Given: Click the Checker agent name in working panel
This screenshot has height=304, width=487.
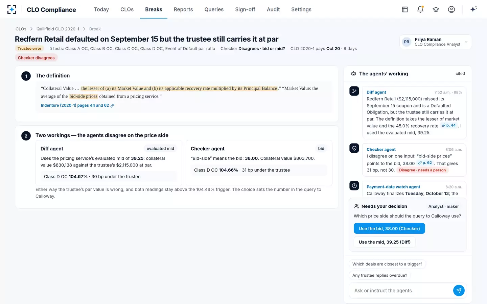Looking at the screenshot, I should tap(381, 149).
